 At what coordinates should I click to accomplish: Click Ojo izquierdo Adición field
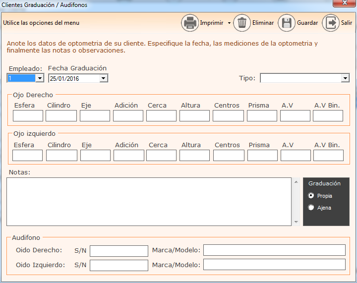click(129, 155)
